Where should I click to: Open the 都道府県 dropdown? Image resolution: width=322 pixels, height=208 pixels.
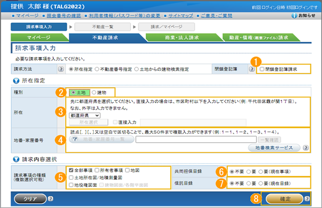click(85, 116)
